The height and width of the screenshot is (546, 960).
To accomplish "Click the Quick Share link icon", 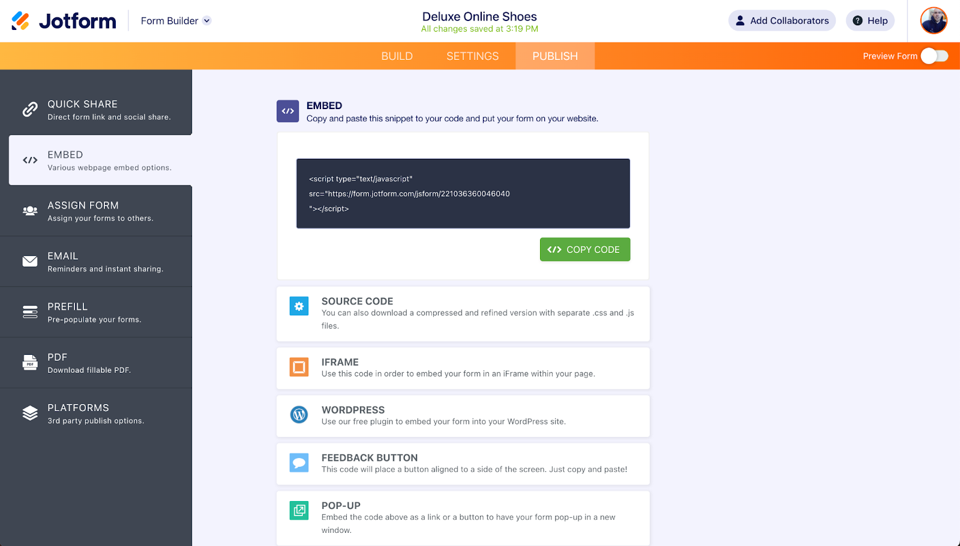I will [30, 109].
